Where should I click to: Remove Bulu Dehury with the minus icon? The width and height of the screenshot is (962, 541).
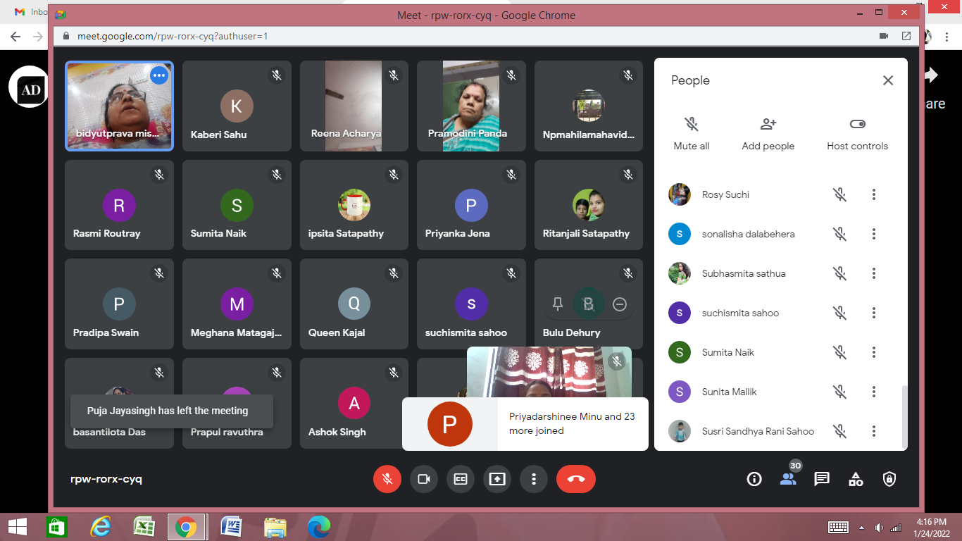620,304
